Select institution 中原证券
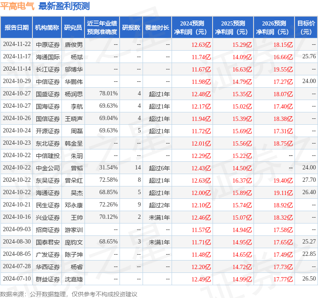318x298 pixels. pyautogui.click(x=48, y=45)
